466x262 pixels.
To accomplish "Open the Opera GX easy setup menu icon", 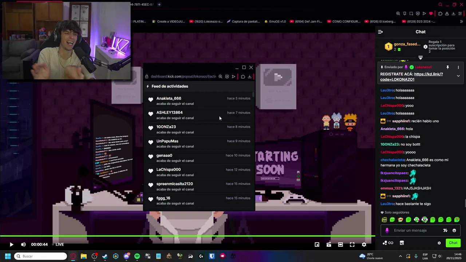I will pyautogui.click(x=460, y=13).
